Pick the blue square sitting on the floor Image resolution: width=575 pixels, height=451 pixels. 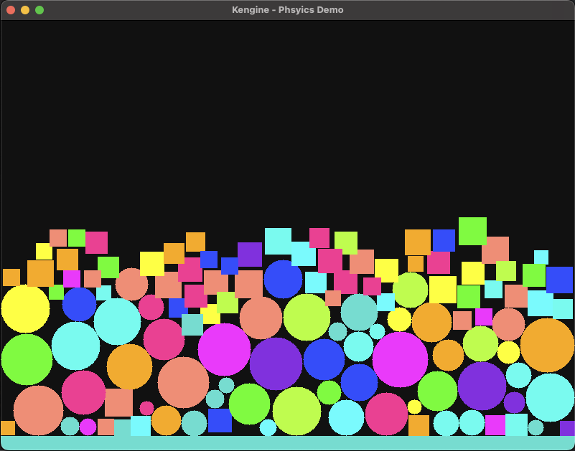pyautogui.click(x=220, y=420)
